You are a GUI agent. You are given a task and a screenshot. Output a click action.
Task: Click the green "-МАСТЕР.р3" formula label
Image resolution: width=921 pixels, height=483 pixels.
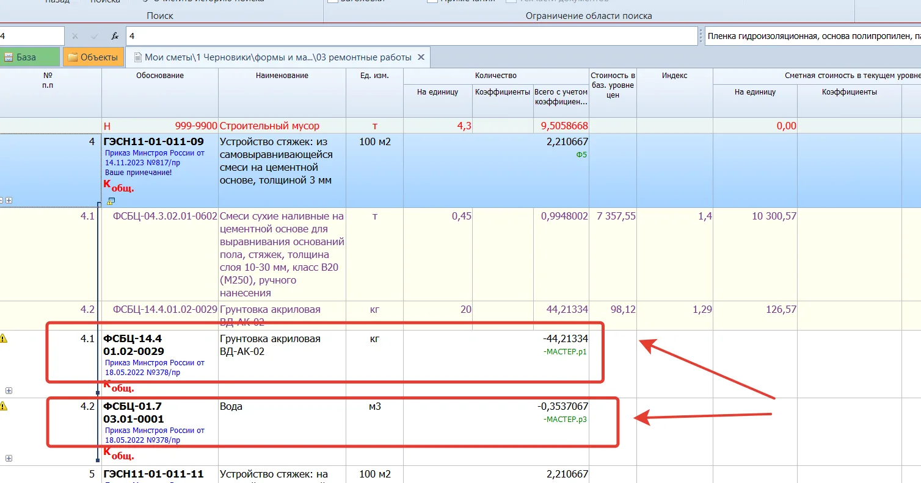tap(564, 420)
